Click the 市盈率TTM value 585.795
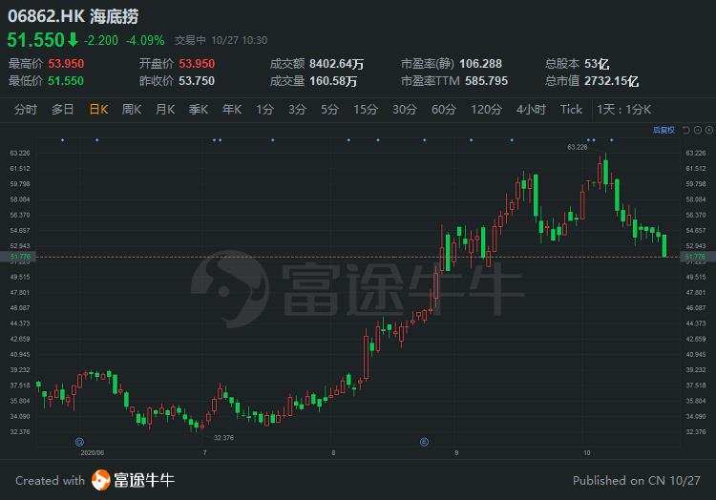This screenshot has width=716, height=500. [486, 81]
